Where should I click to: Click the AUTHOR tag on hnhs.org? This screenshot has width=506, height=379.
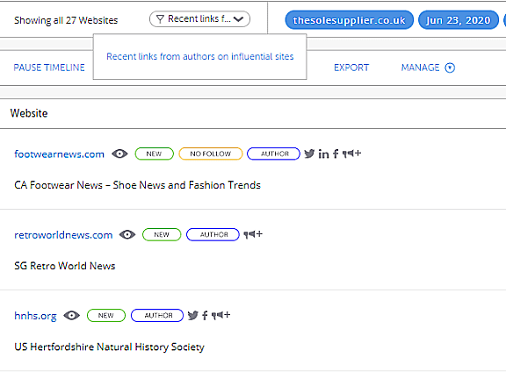click(157, 316)
